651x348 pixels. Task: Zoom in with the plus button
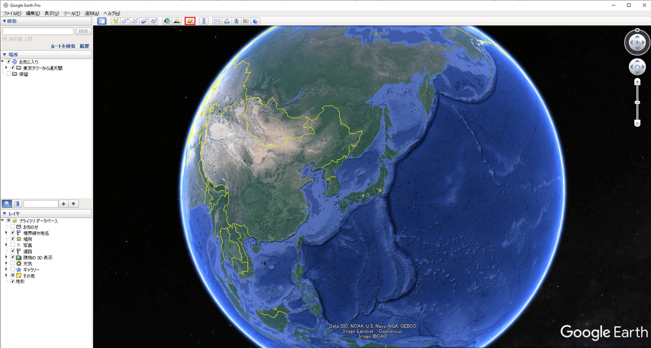[x=637, y=82]
